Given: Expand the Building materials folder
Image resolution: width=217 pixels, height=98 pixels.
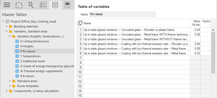Looking at the screenshot, I should click(x=7, y=26).
